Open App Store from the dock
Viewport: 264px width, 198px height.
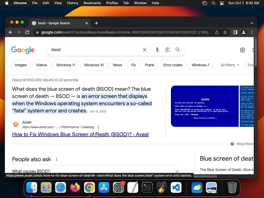click(104, 187)
